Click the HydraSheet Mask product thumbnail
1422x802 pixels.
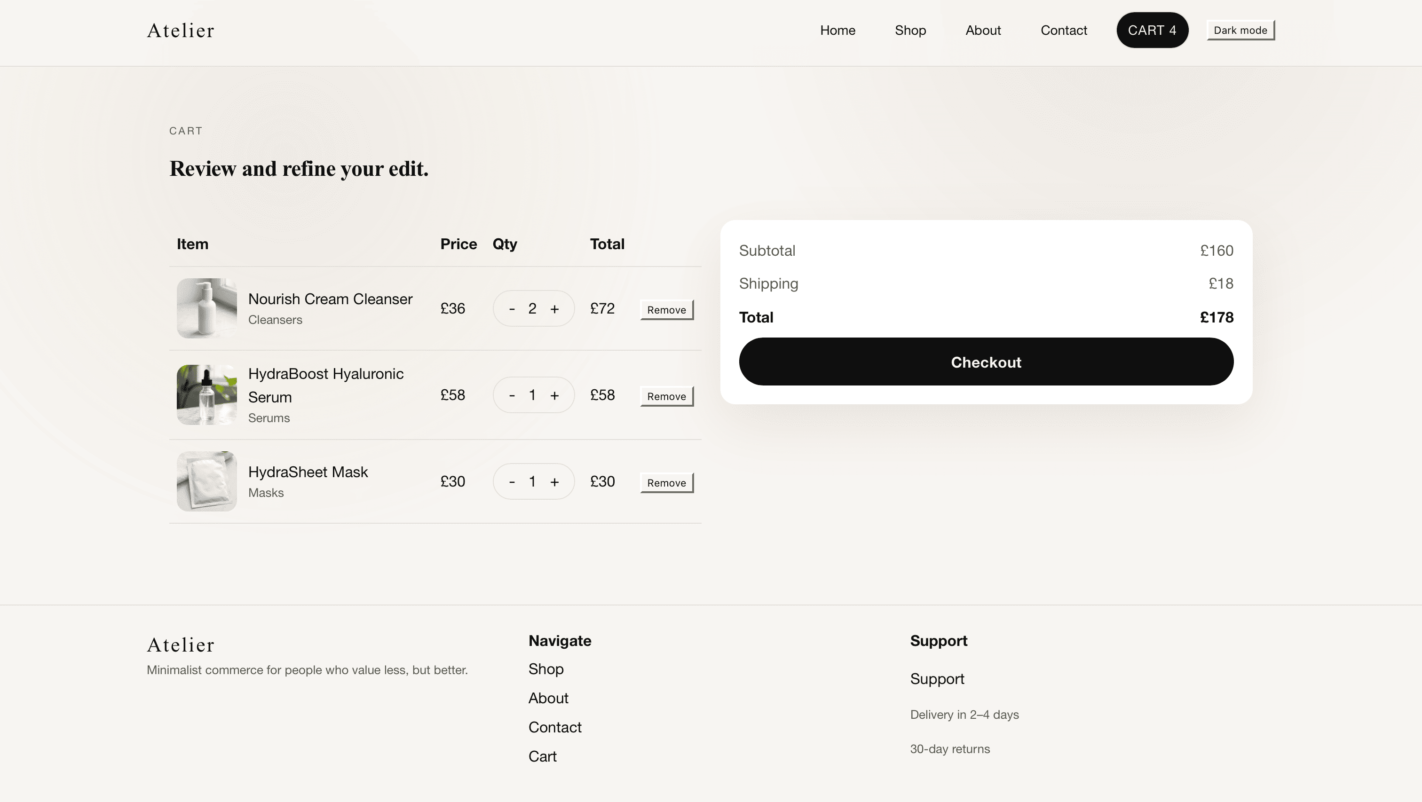click(206, 481)
